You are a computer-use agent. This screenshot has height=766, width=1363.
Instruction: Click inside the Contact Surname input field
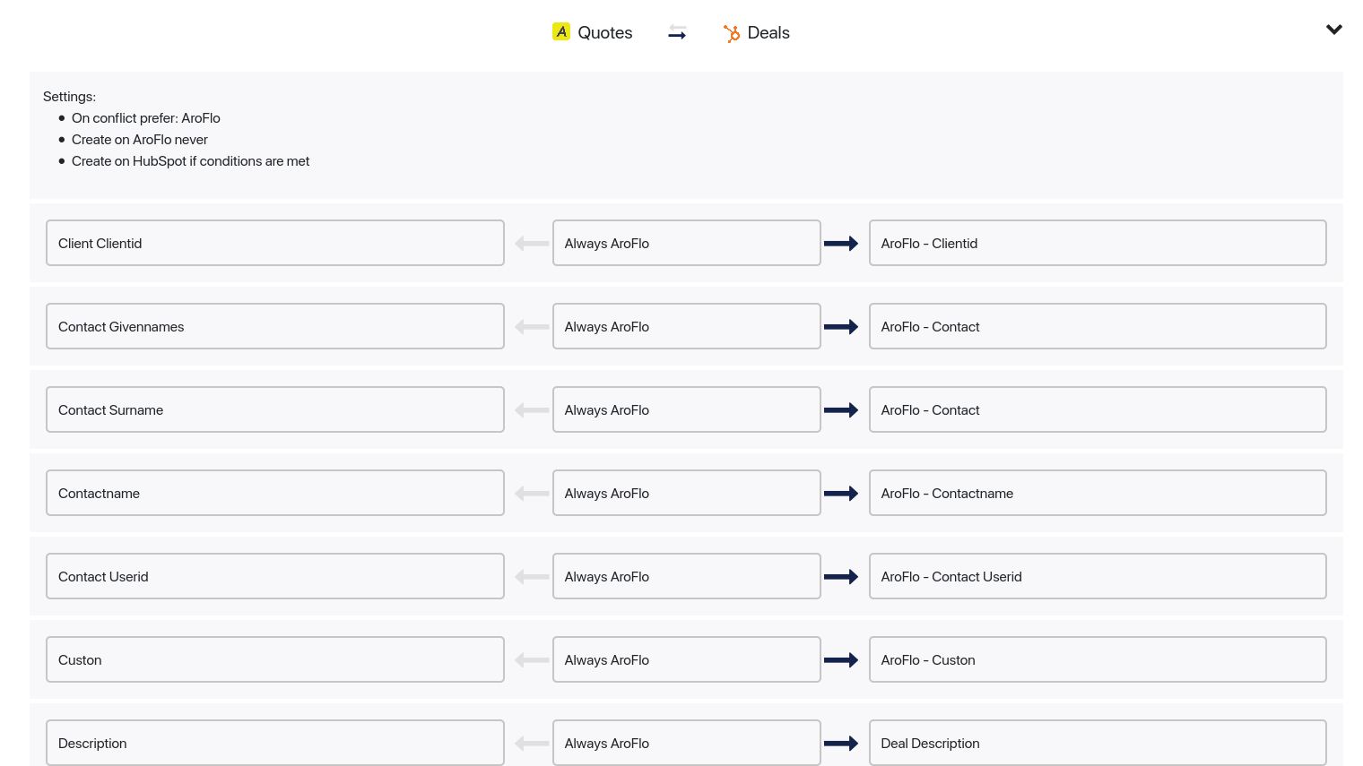(275, 409)
